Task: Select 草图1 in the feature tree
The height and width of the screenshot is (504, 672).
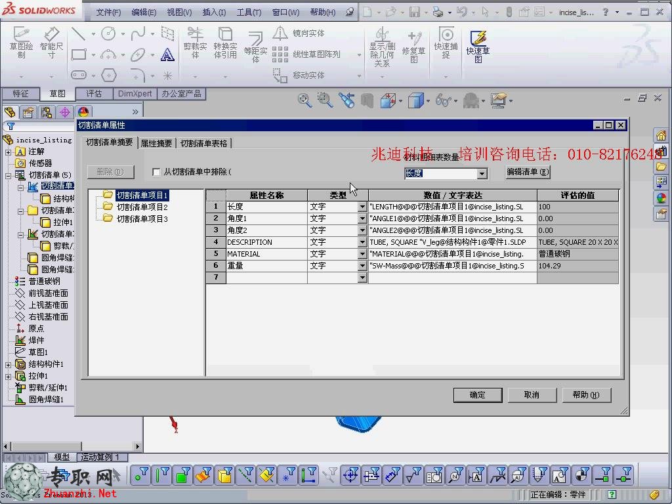Action: coord(37,352)
